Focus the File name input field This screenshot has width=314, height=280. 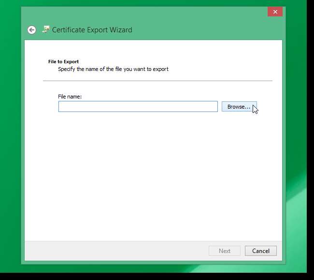[138, 107]
